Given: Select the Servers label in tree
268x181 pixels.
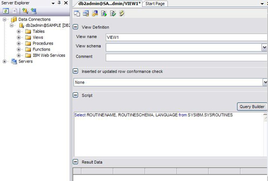Looking at the screenshot, I should click(25, 61).
